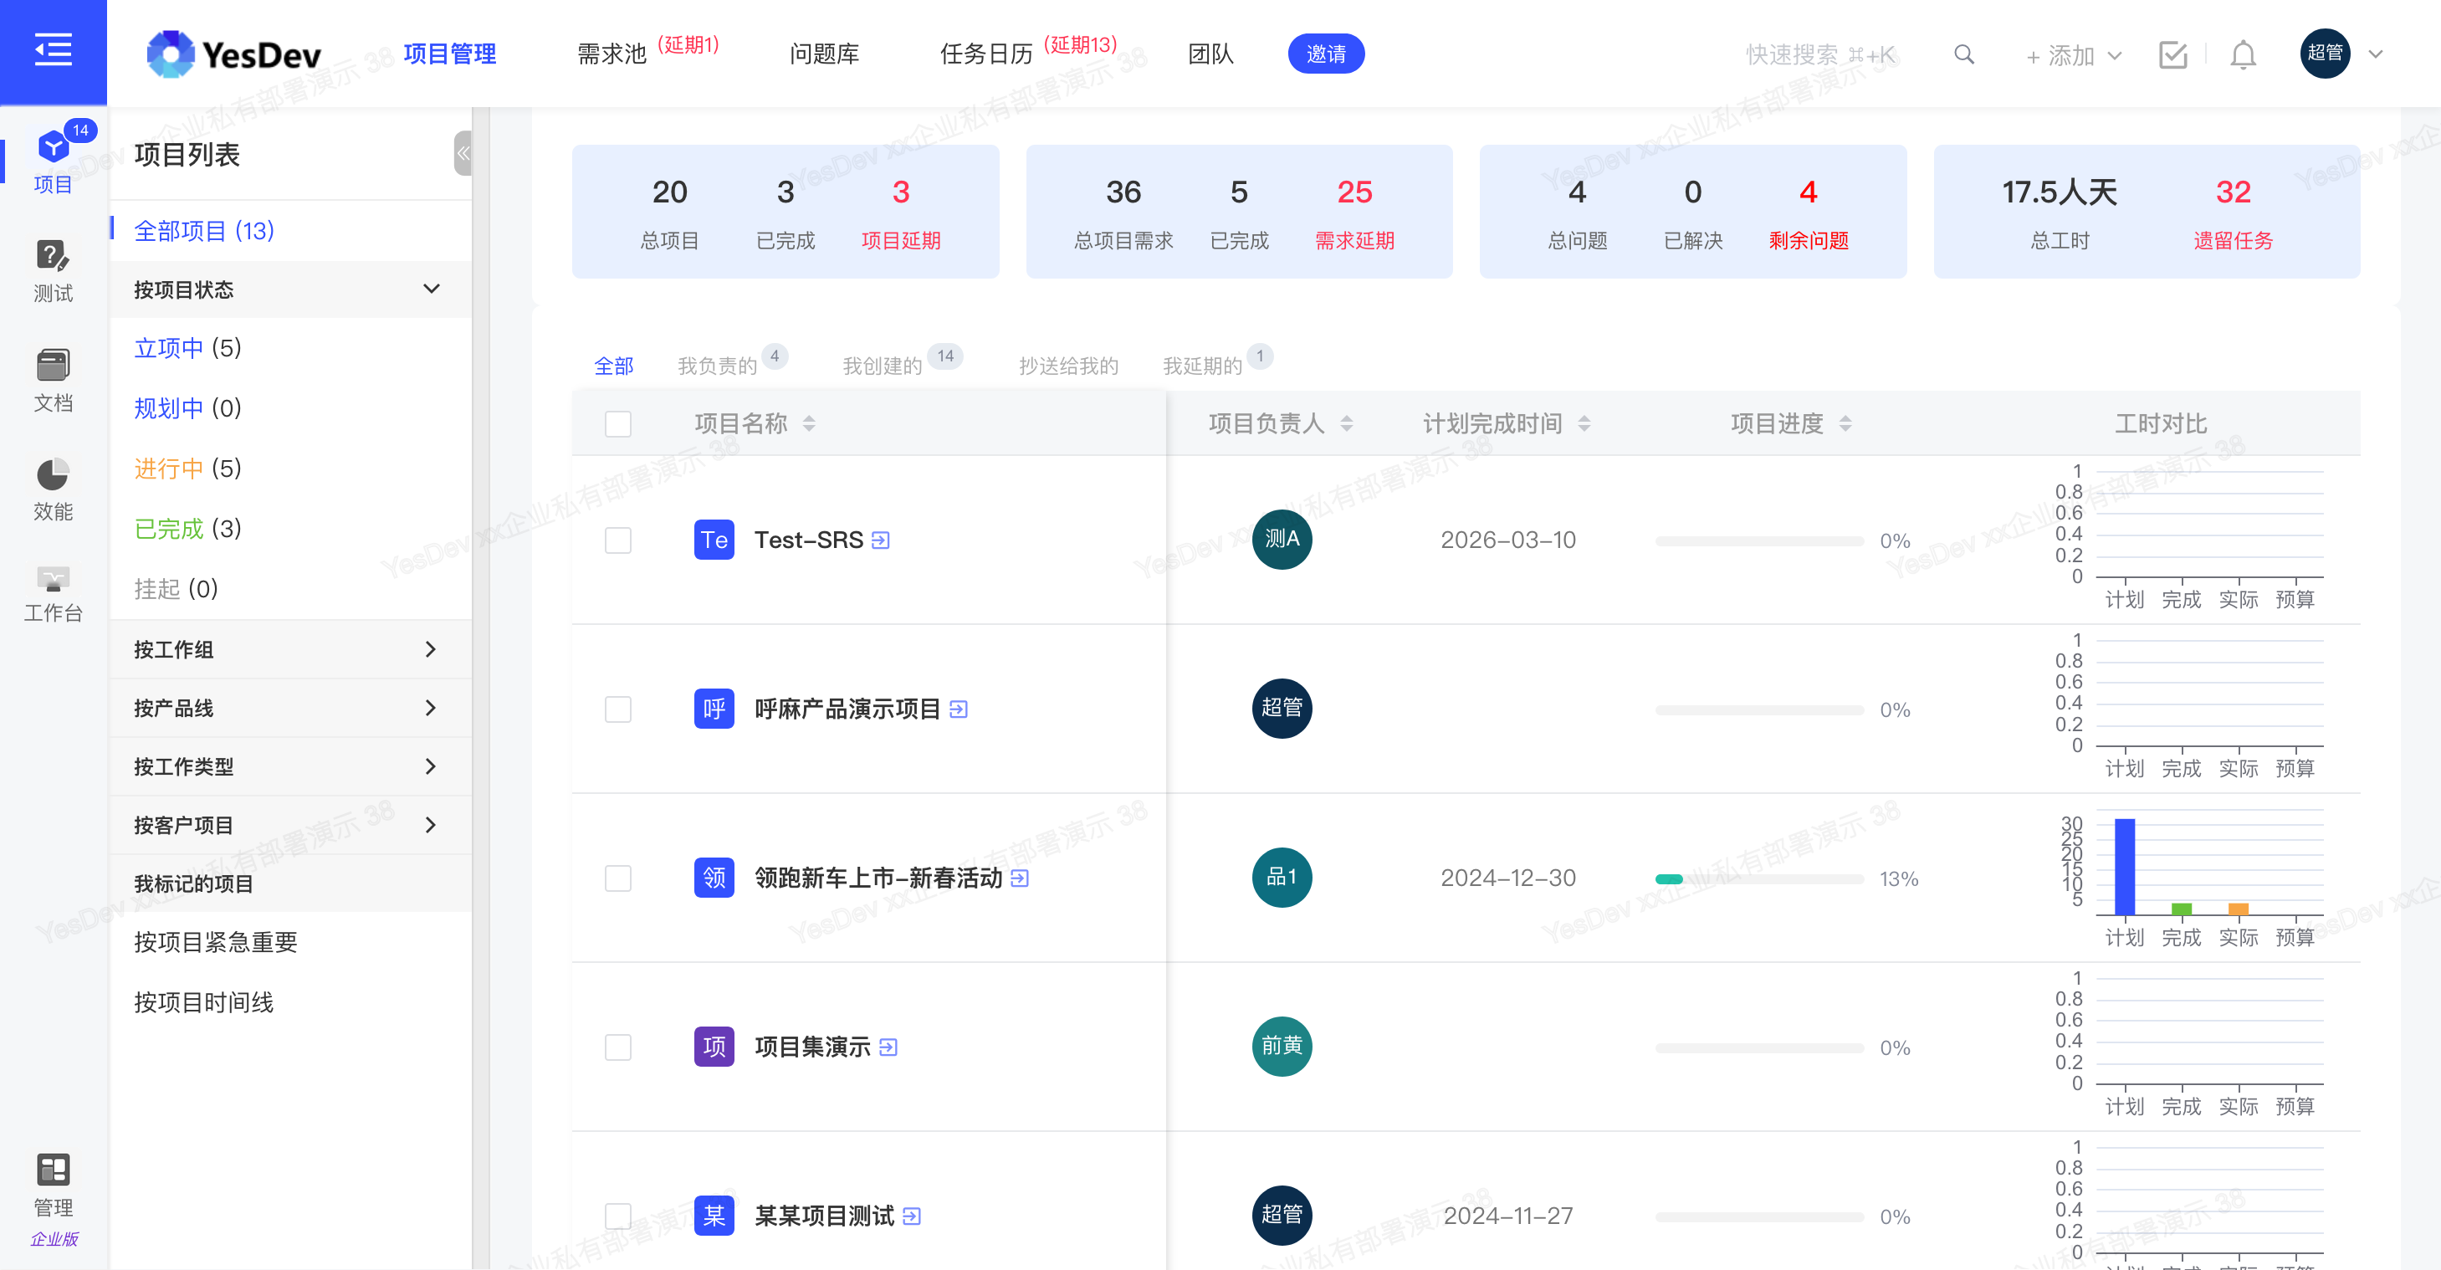The height and width of the screenshot is (1270, 2441).
Task: Click the notification bell icon
Action: [2242, 54]
